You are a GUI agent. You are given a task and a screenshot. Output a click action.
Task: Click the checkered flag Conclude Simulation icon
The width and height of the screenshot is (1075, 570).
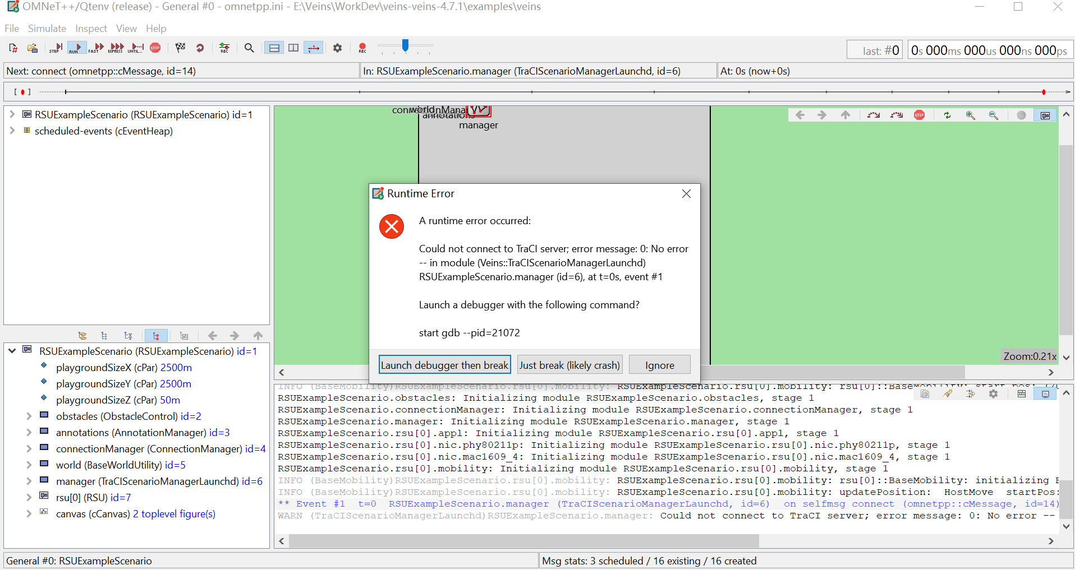click(180, 48)
